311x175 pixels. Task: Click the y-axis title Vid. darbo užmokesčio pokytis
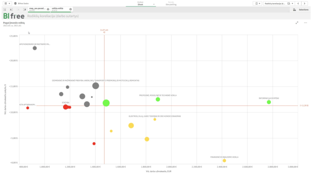click(x=5, y=99)
